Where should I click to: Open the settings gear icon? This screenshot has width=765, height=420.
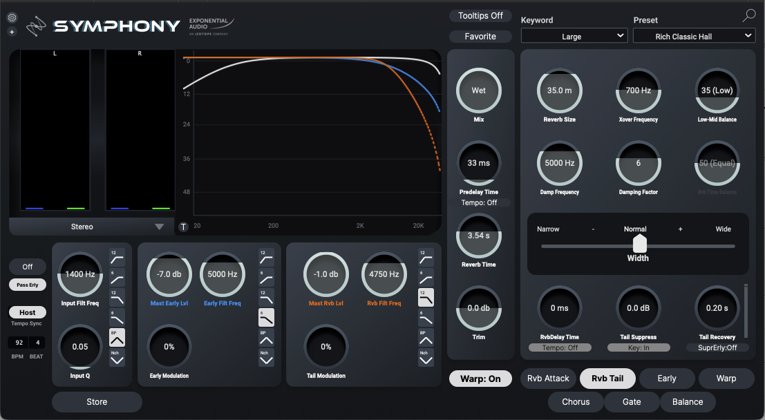pos(12,18)
